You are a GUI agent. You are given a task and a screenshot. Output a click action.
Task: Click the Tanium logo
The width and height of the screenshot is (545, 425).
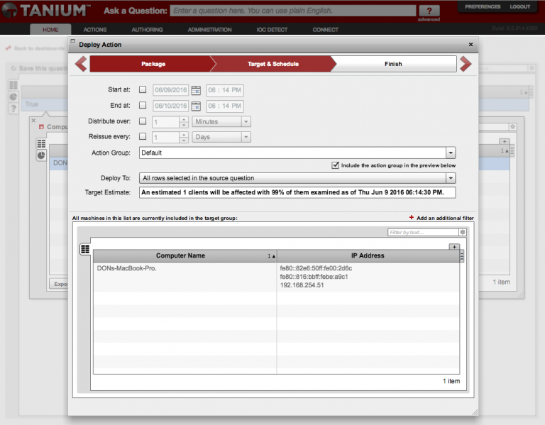(45, 10)
